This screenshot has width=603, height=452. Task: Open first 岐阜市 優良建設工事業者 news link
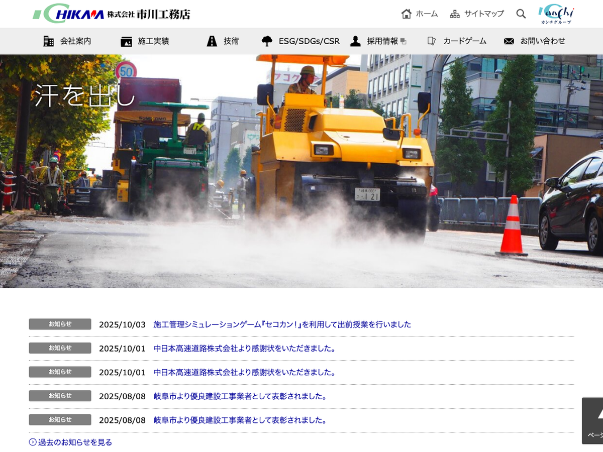240,396
